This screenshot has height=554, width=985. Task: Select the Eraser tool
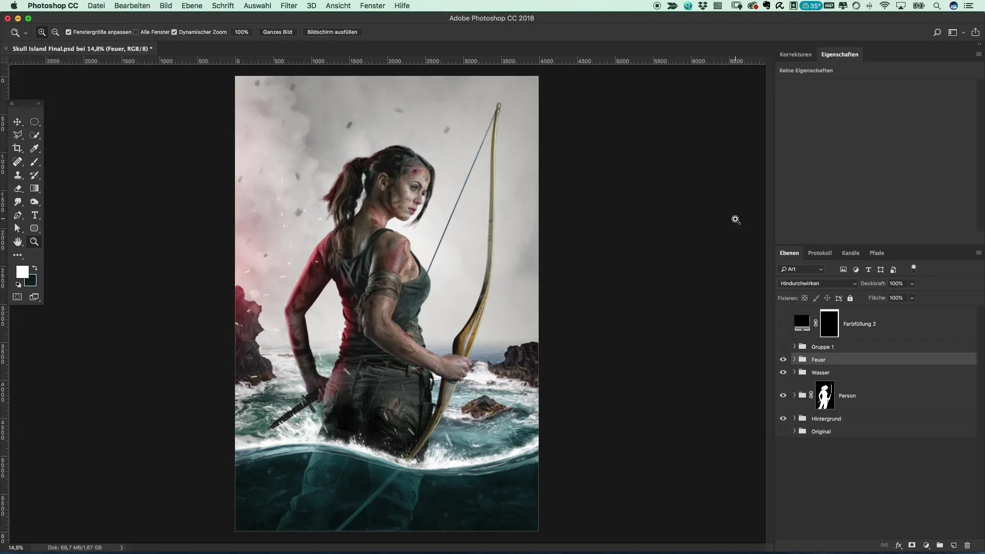click(x=17, y=188)
